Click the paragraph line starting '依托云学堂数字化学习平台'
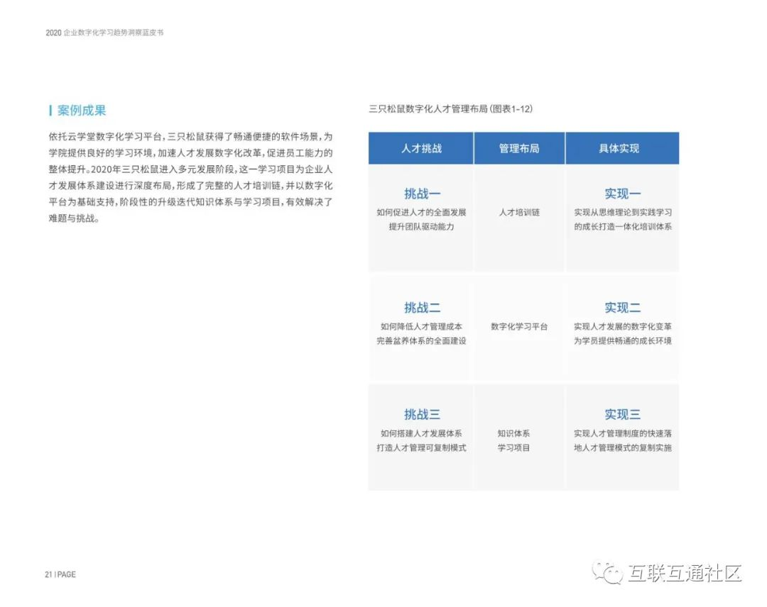Image resolution: width=767 pixels, height=607 pixels. (x=190, y=137)
